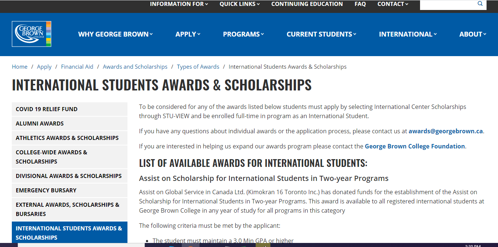The width and height of the screenshot is (498, 247).
Task: Go to Home breadcrumb
Action: [20, 67]
